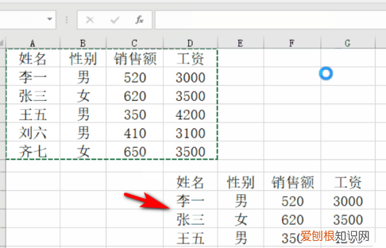Select cell 刘六 in column A
The width and height of the screenshot is (386, 248).
coord(33,132)
